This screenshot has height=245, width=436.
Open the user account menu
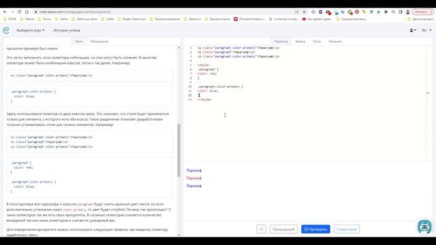(x=413, y=30)
